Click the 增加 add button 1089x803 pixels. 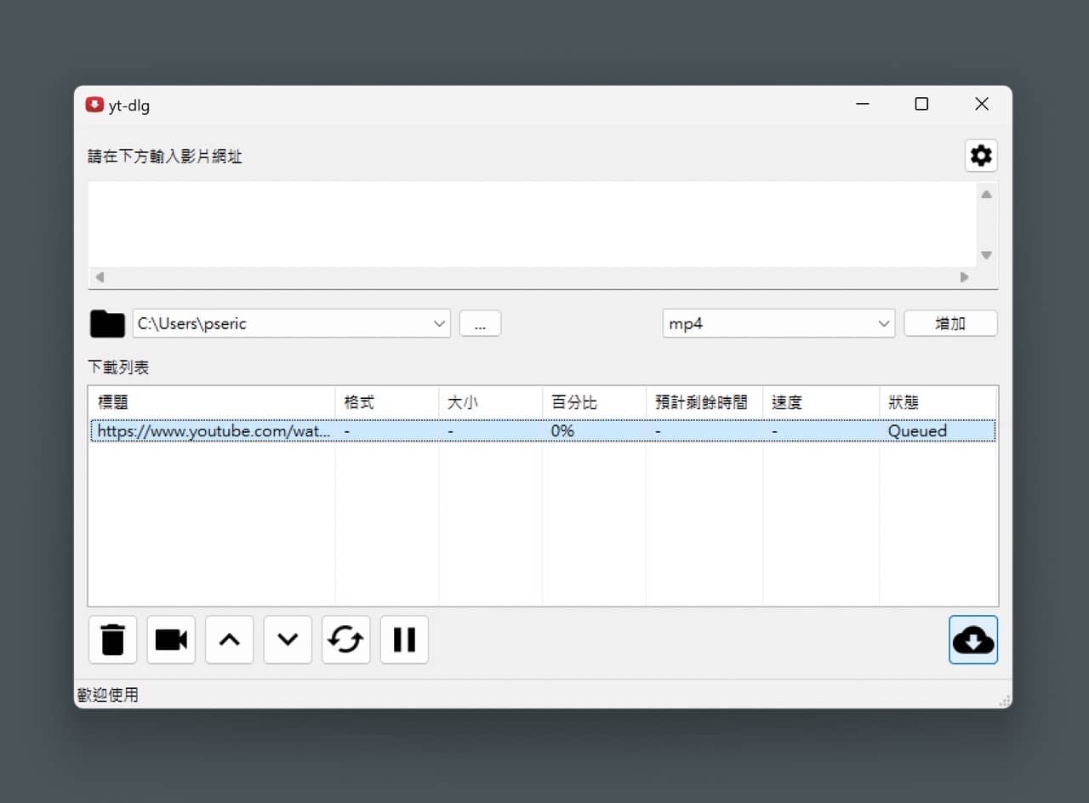[950, 323]
